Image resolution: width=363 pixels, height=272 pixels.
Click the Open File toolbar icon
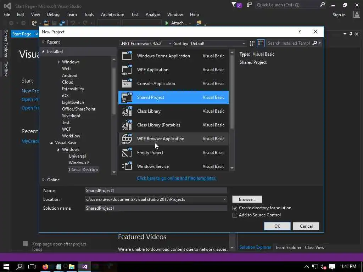(46, 23)
